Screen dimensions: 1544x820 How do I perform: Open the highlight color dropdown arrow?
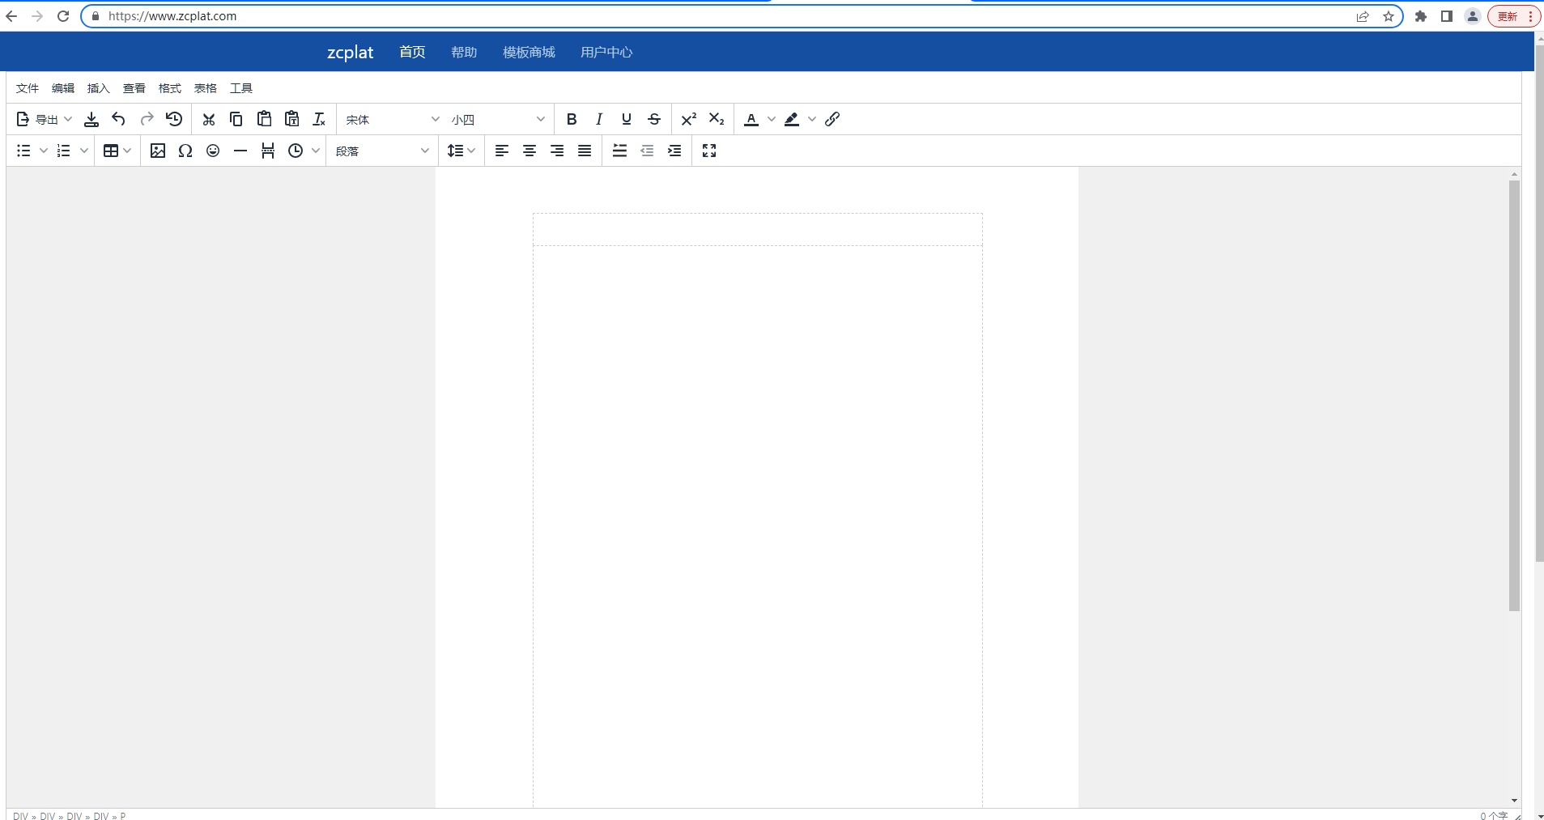[812, 119]
